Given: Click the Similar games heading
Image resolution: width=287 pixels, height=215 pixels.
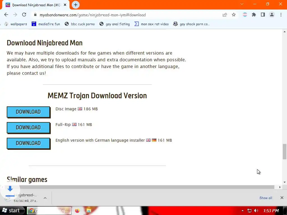Looking at the screenshot, I should pos(27,179).
